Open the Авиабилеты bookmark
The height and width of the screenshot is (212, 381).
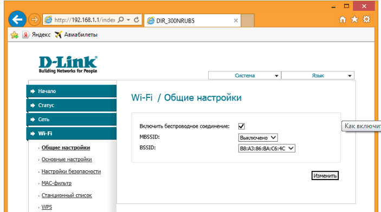[x=76, y=35]
